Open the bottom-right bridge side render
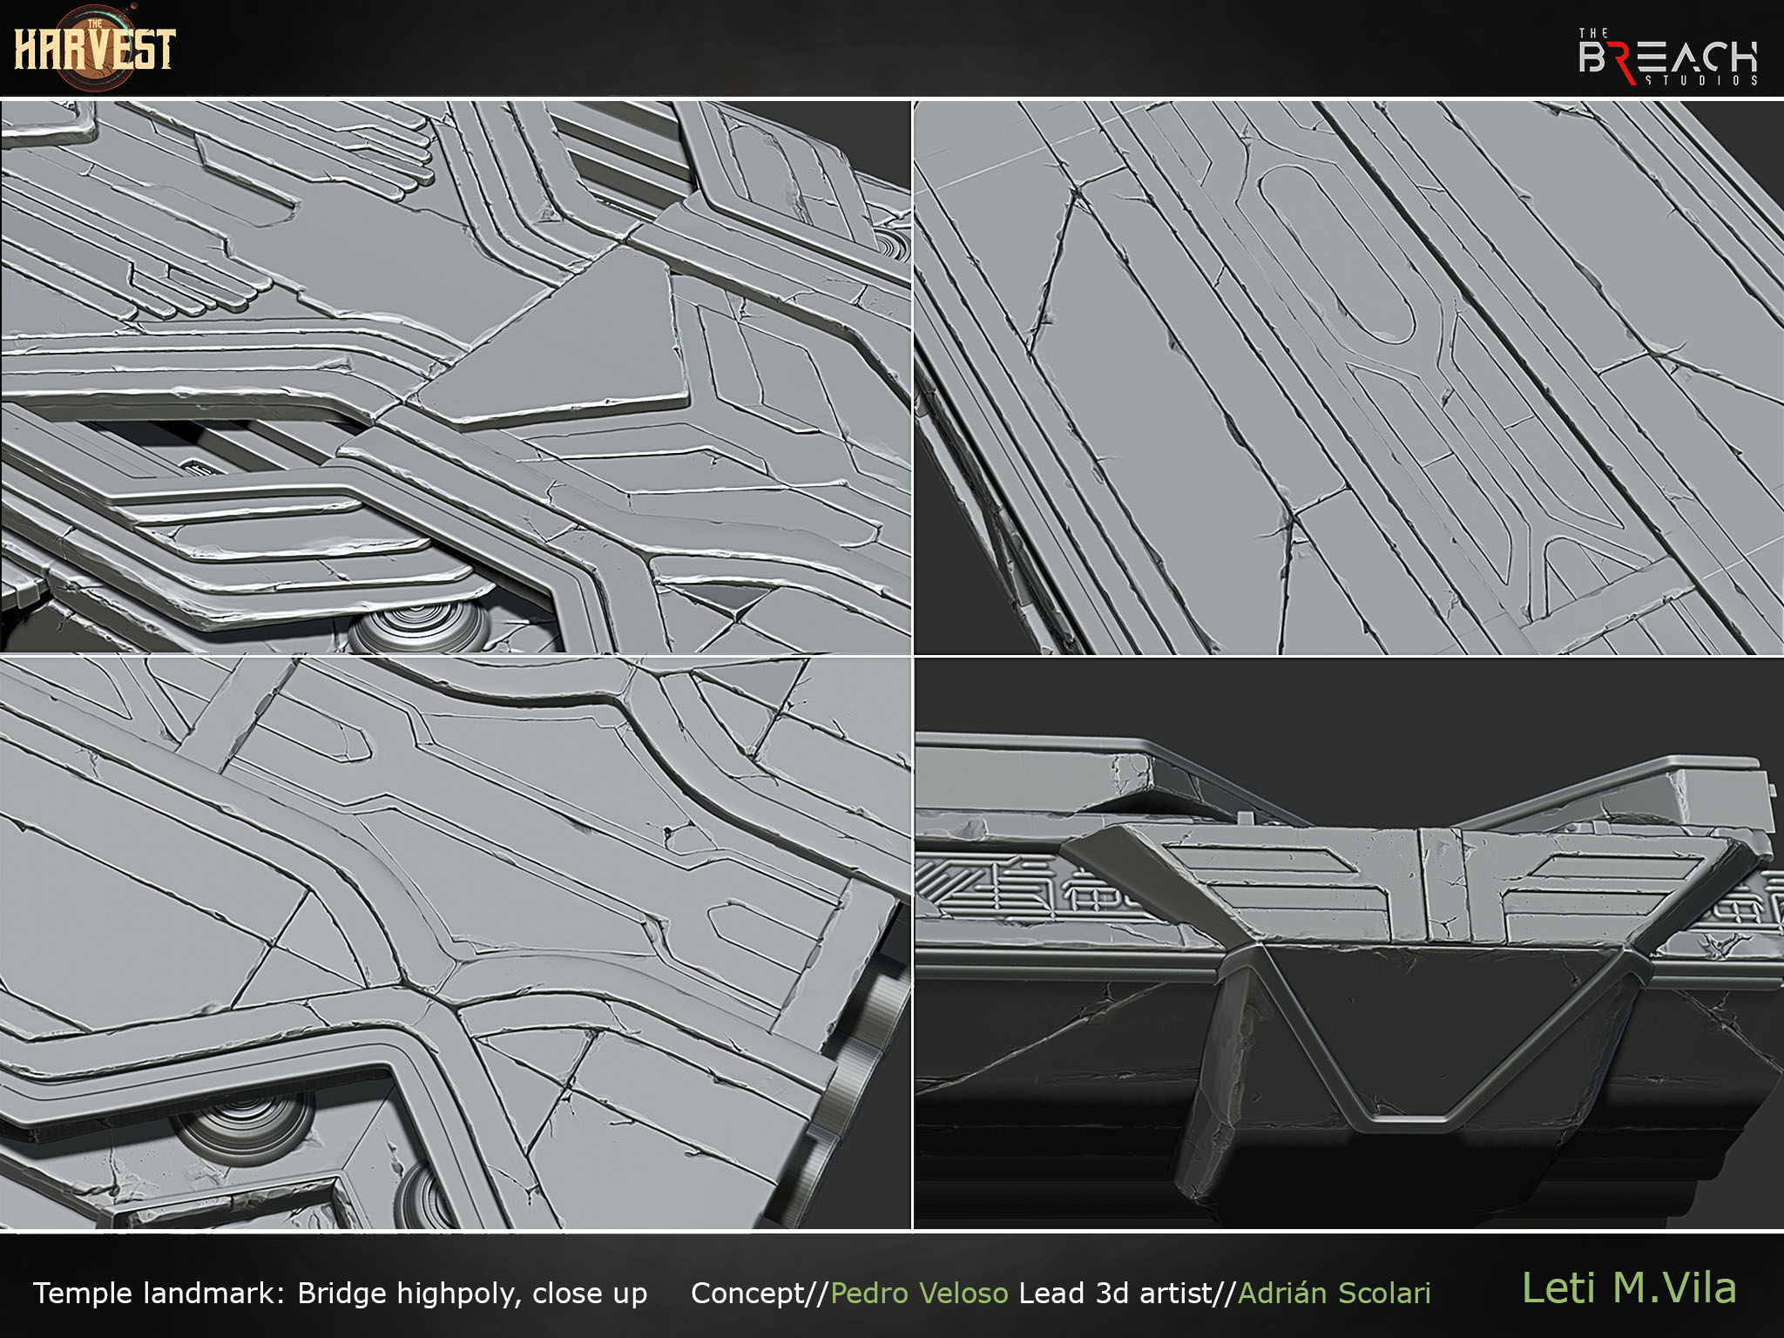Viewport: 1784px width, 1338px height. point(1349,943)
